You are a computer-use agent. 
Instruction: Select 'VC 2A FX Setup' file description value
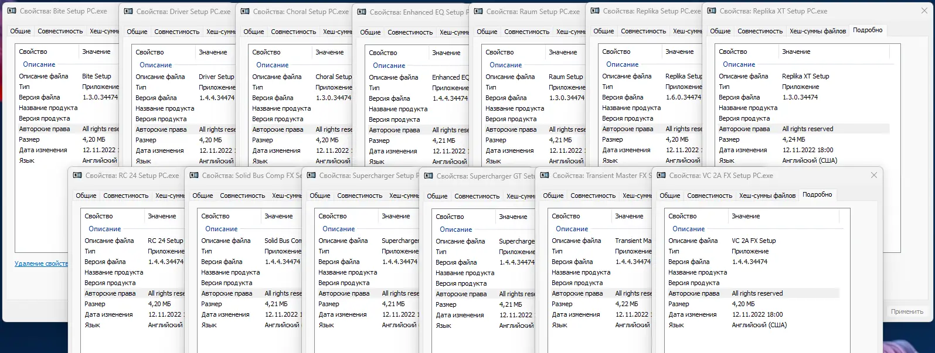pyautogui.click(x=753, y=241)
